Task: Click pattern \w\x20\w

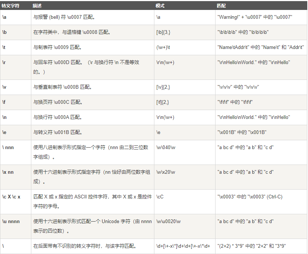Action: [x=166, y=172]
